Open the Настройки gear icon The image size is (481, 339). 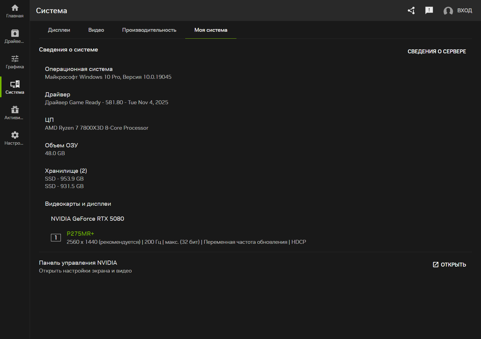click(15, 135)
